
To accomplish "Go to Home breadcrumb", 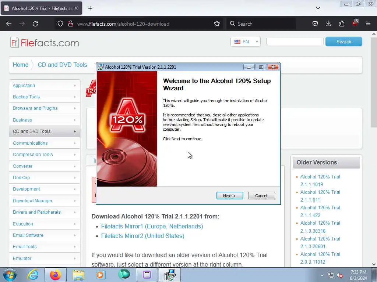I will (21, 65).
